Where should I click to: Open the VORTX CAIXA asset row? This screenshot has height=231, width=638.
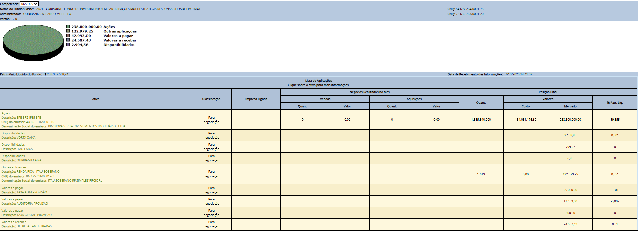(x=96, y=135)
